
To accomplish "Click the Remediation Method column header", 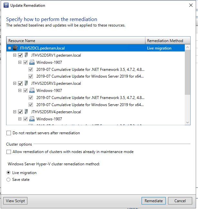I will click(168, 40).
